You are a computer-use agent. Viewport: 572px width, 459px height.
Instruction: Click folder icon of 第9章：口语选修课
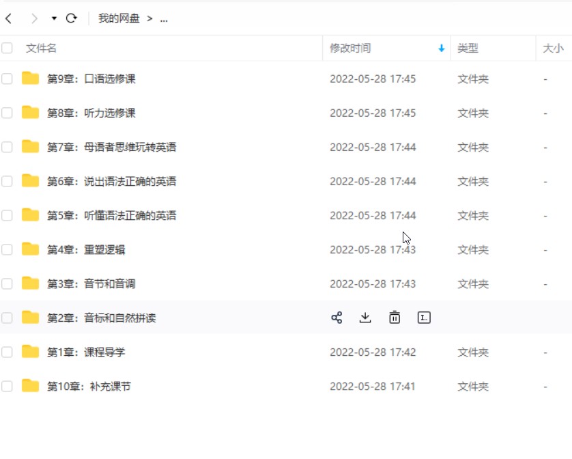30,78
